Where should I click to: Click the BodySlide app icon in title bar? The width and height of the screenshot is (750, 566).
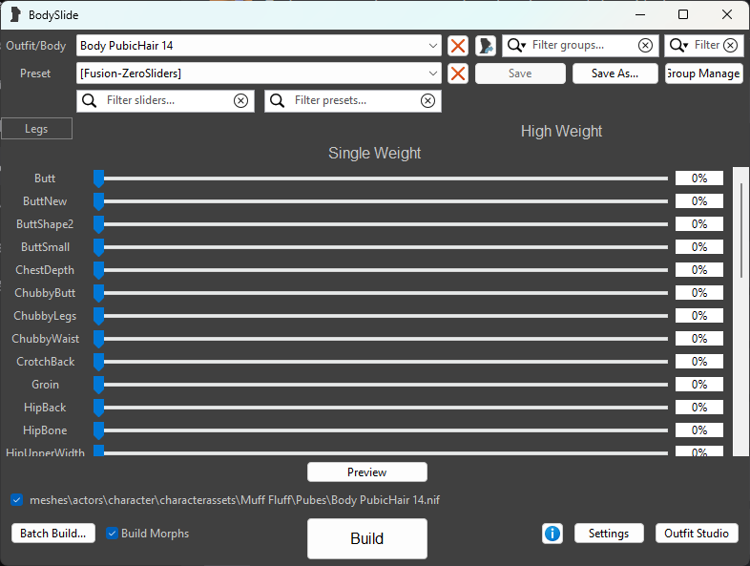click(x=15, y=15)
